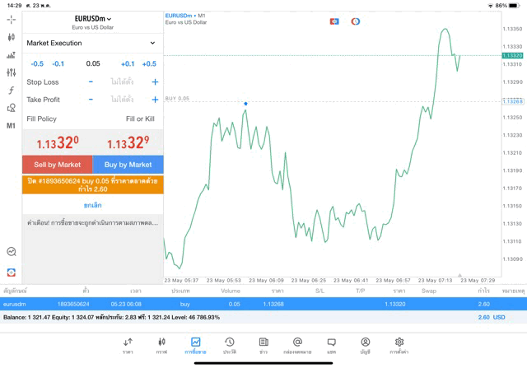
Task: Open the drawing objects shapes icon
Action: coord(11,108)
